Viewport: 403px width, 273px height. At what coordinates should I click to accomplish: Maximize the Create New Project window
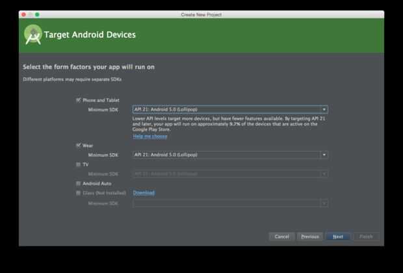pyautogui.click(x=38, y=14)
